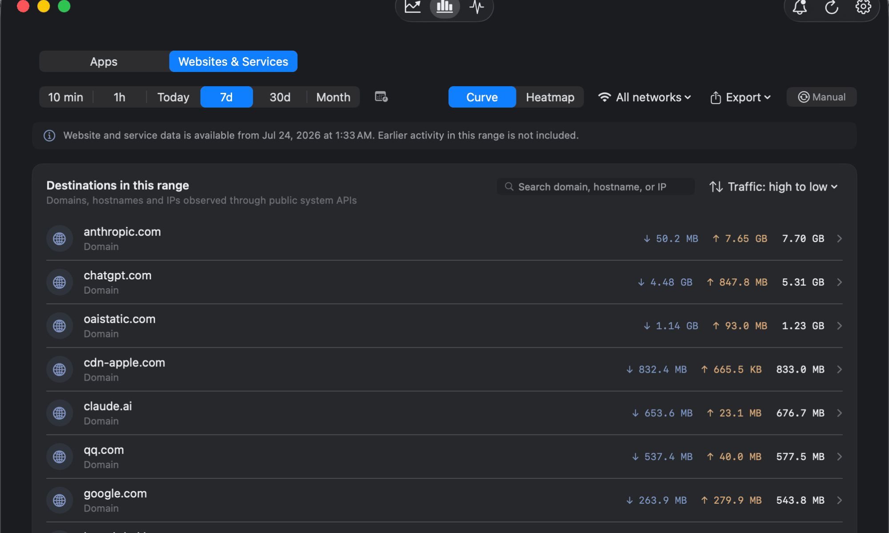Open the Export dropdown menu

pos(741,97)
